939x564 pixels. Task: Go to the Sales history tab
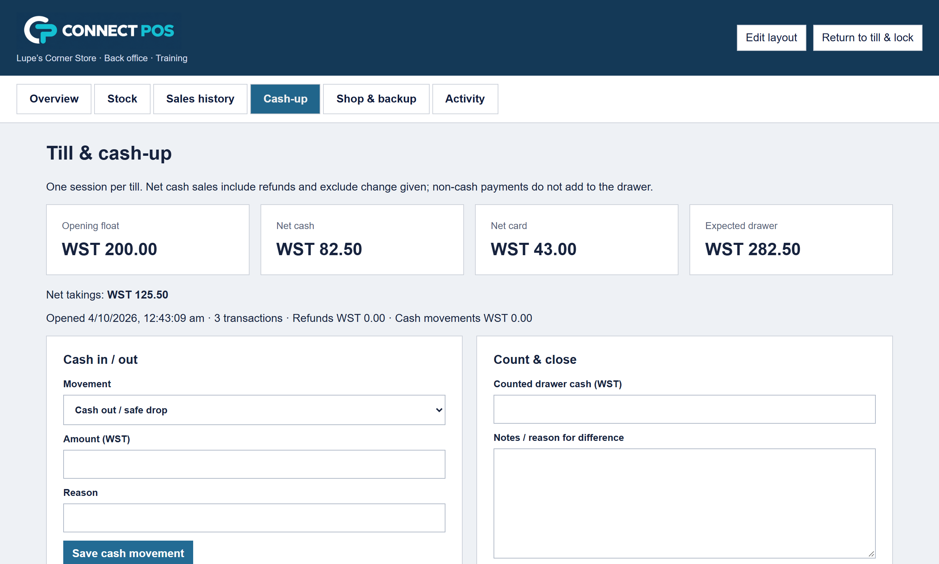tap(200, 99)
